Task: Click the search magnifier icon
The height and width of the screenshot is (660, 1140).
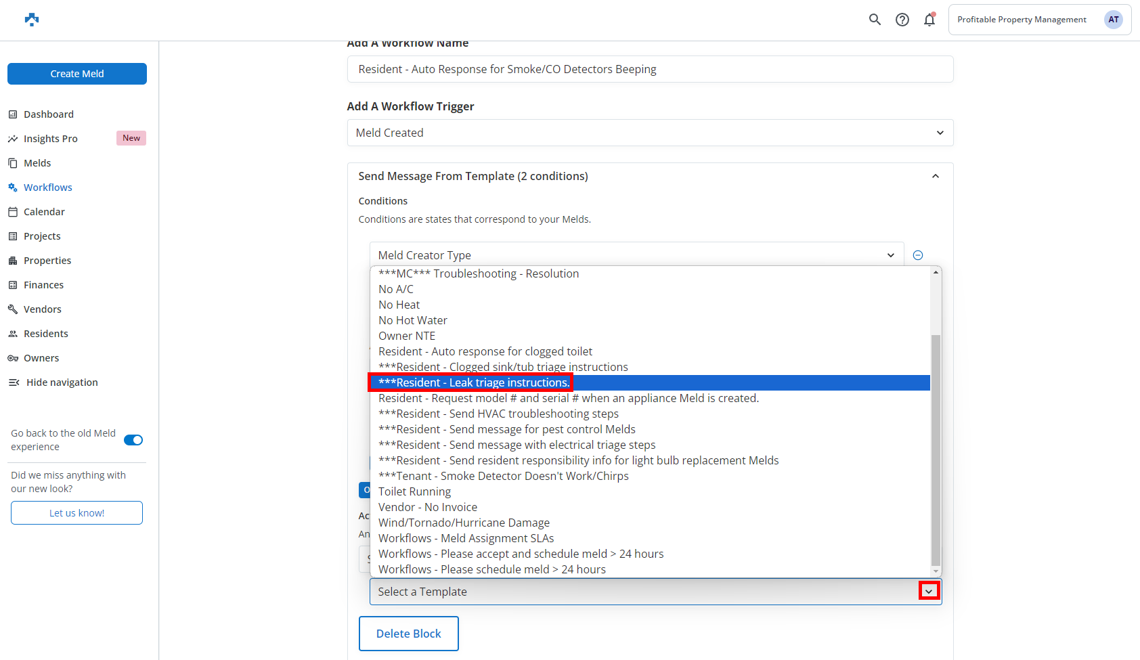Action: coord(875,20)
